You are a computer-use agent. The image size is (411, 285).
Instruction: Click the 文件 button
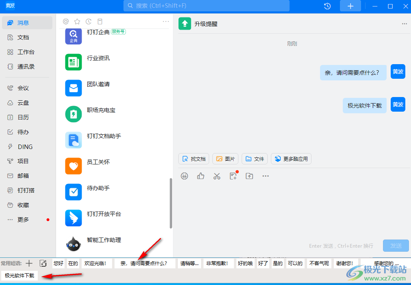click(x=255, y=159)
